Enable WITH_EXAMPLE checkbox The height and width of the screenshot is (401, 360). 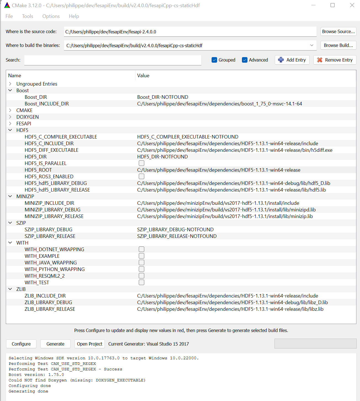[x=142, y=256]
